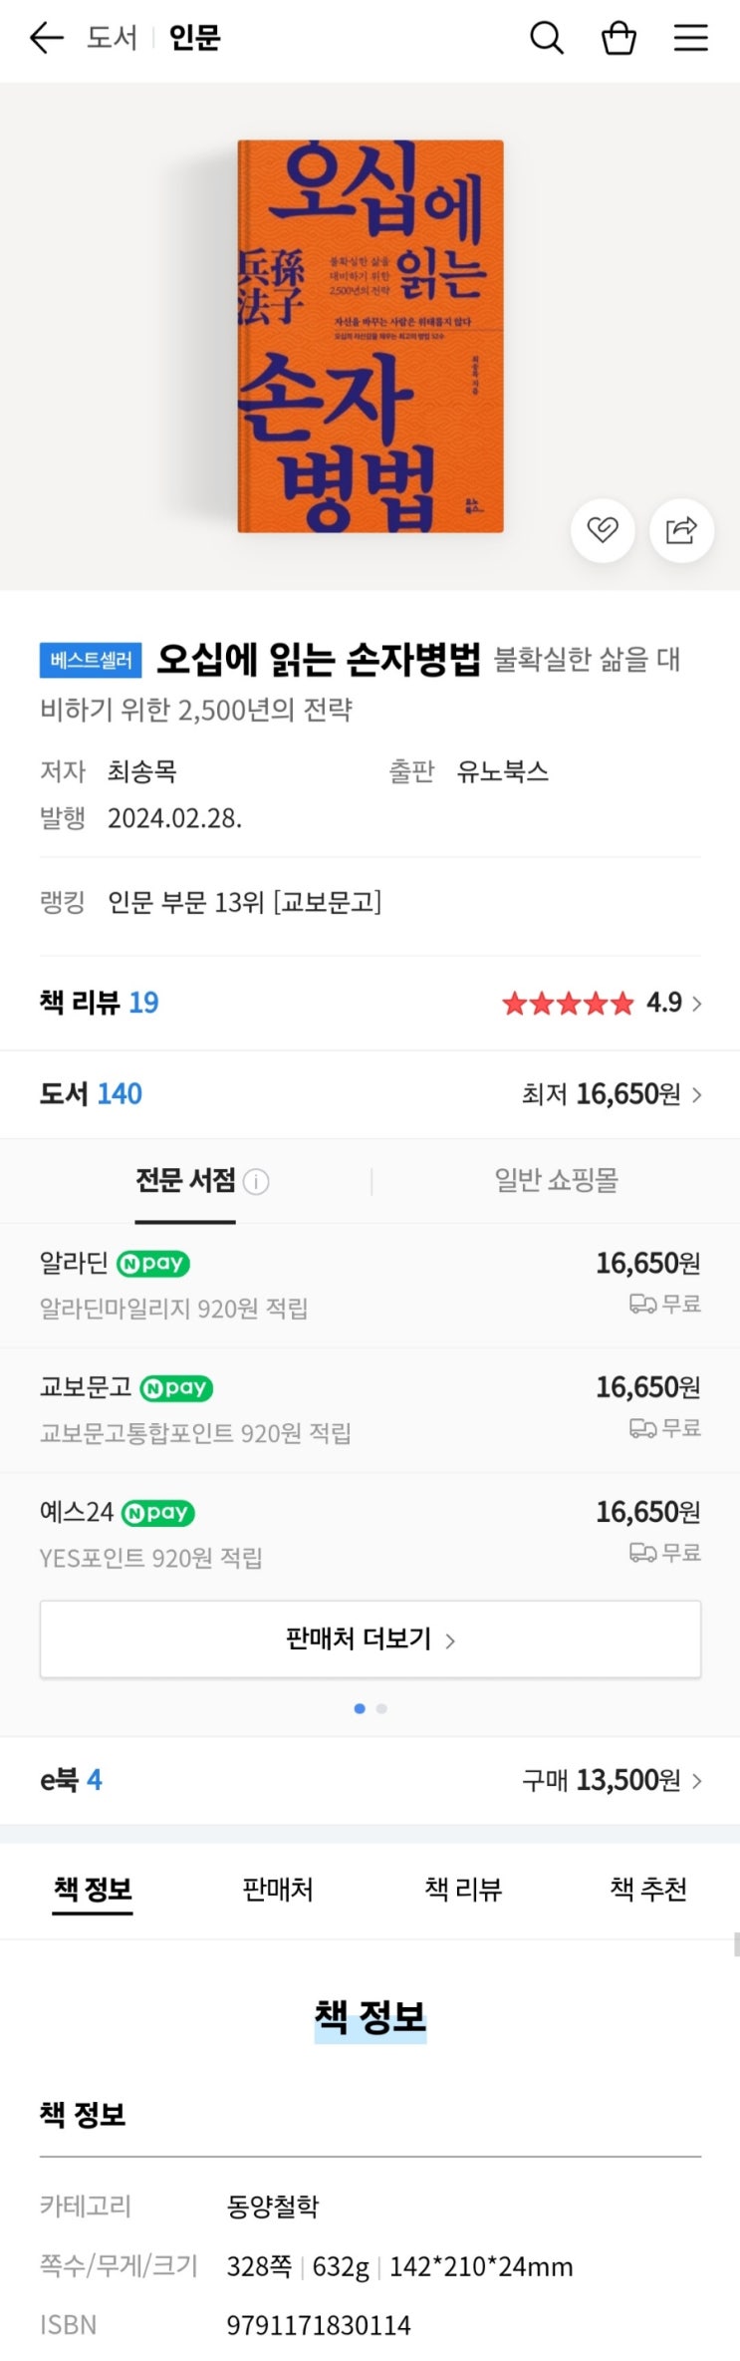Expand 도서 최저 16,650원 chevron
740x2361 pixels.
697,1095
